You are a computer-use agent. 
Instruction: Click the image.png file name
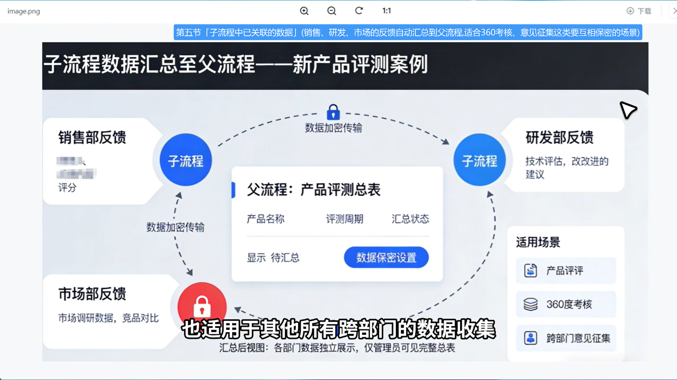24,11
